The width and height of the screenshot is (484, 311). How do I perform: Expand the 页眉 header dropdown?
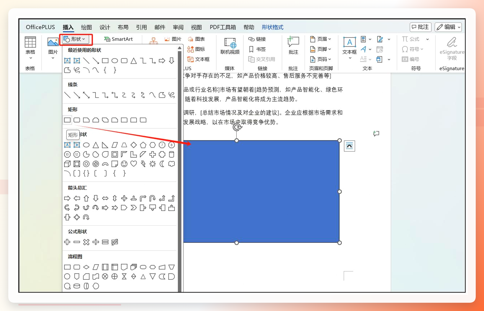click(321, 39)
